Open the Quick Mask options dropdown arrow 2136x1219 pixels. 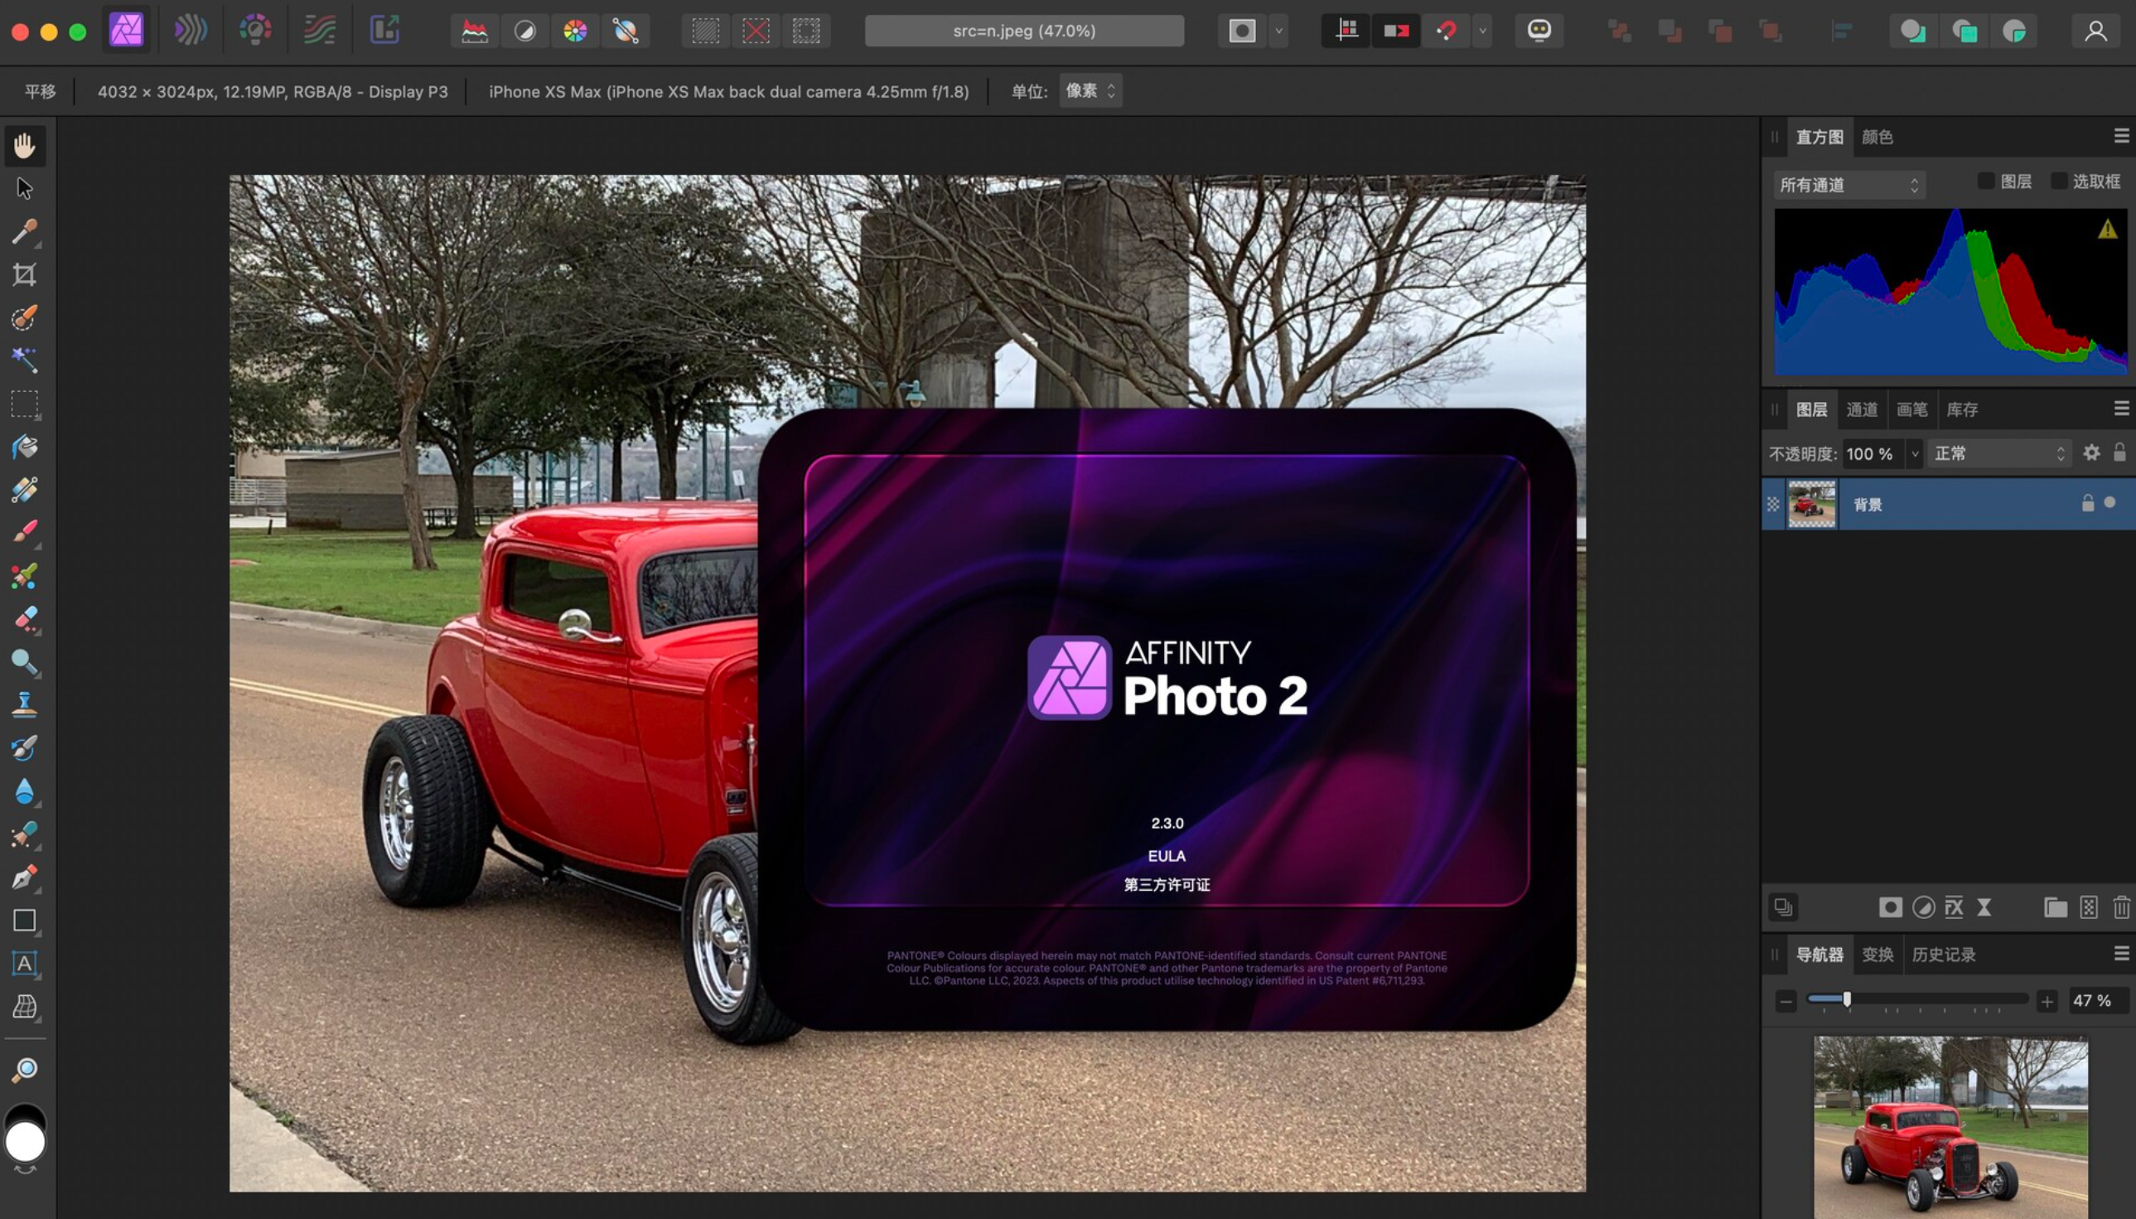[1278, 31]
